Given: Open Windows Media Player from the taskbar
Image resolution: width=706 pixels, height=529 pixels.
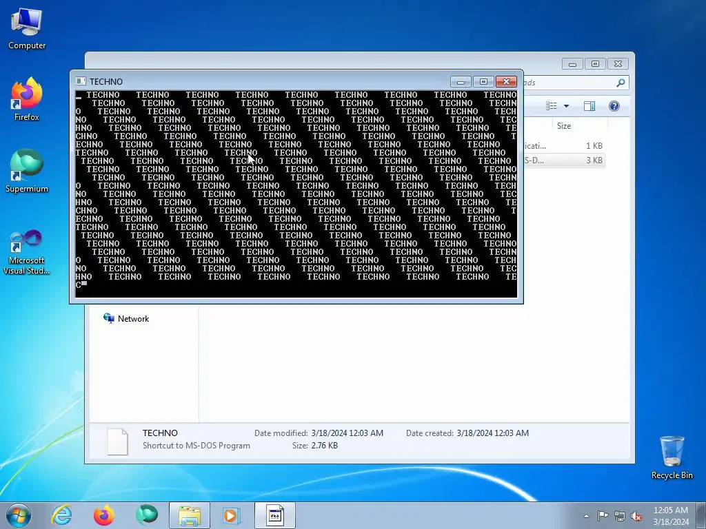Looking at the screenshot, I should coord(232,515).
